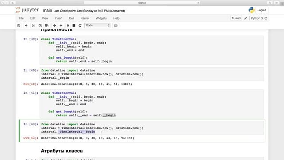284x160 pixels.
Task: Click the localhost address bar
Action: tap(142, 3)
